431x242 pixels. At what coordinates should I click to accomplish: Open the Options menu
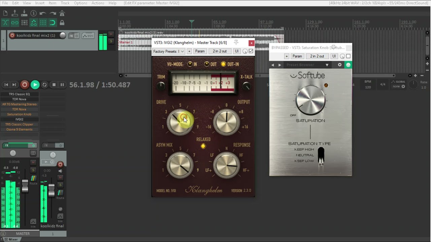coord(80,3)
